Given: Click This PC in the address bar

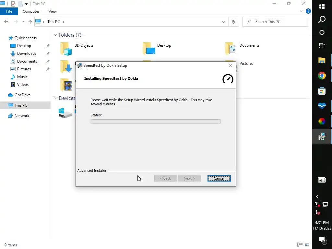Looking at the screenshot, I should (53, 22).
